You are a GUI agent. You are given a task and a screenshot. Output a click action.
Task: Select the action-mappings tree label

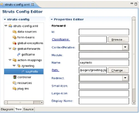30,60
